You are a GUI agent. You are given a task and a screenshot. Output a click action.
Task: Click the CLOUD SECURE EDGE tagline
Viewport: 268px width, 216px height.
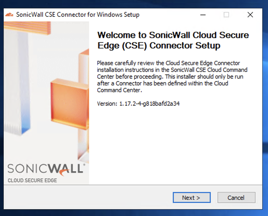pyautogui.click(x=32, y=180)
